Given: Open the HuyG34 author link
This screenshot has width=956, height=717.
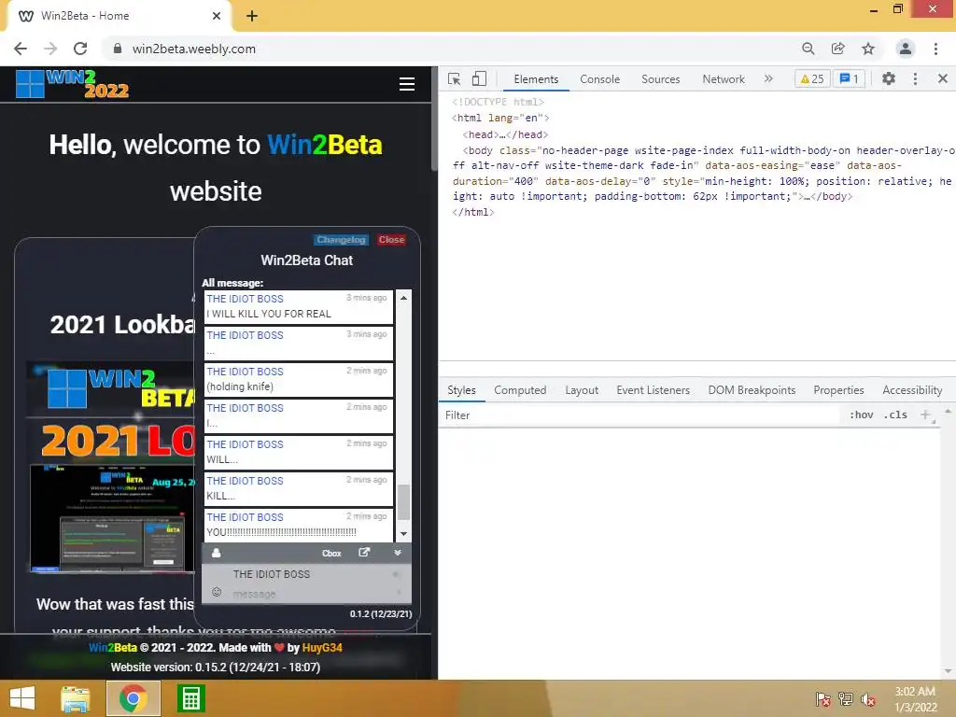Looking at the screenshot, I should [322, 648].
